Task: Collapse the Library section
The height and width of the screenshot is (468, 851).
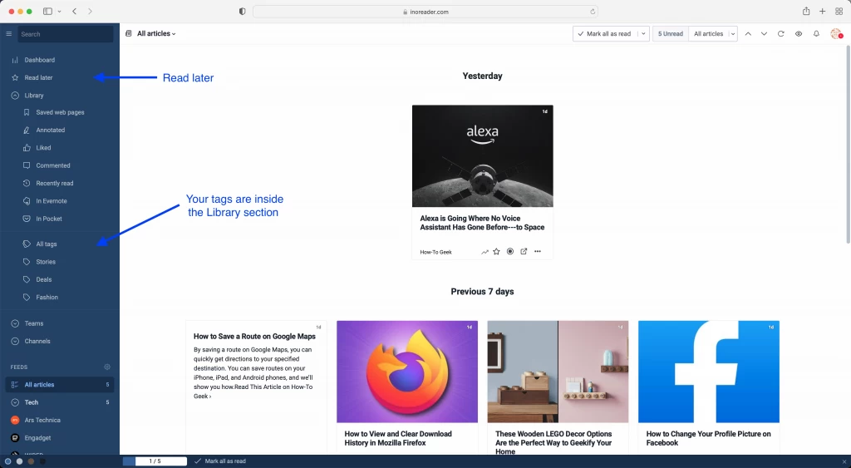Action: click(15, 96)
